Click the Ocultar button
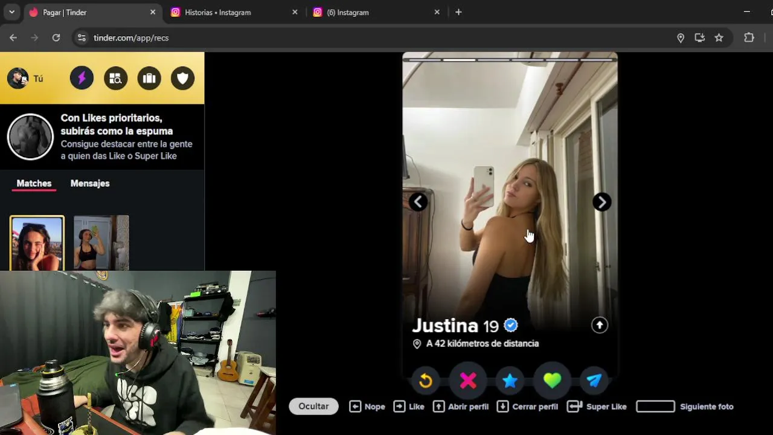Image resolution: width=773 pixels, height=435 pixels. (x=313, y=406)
